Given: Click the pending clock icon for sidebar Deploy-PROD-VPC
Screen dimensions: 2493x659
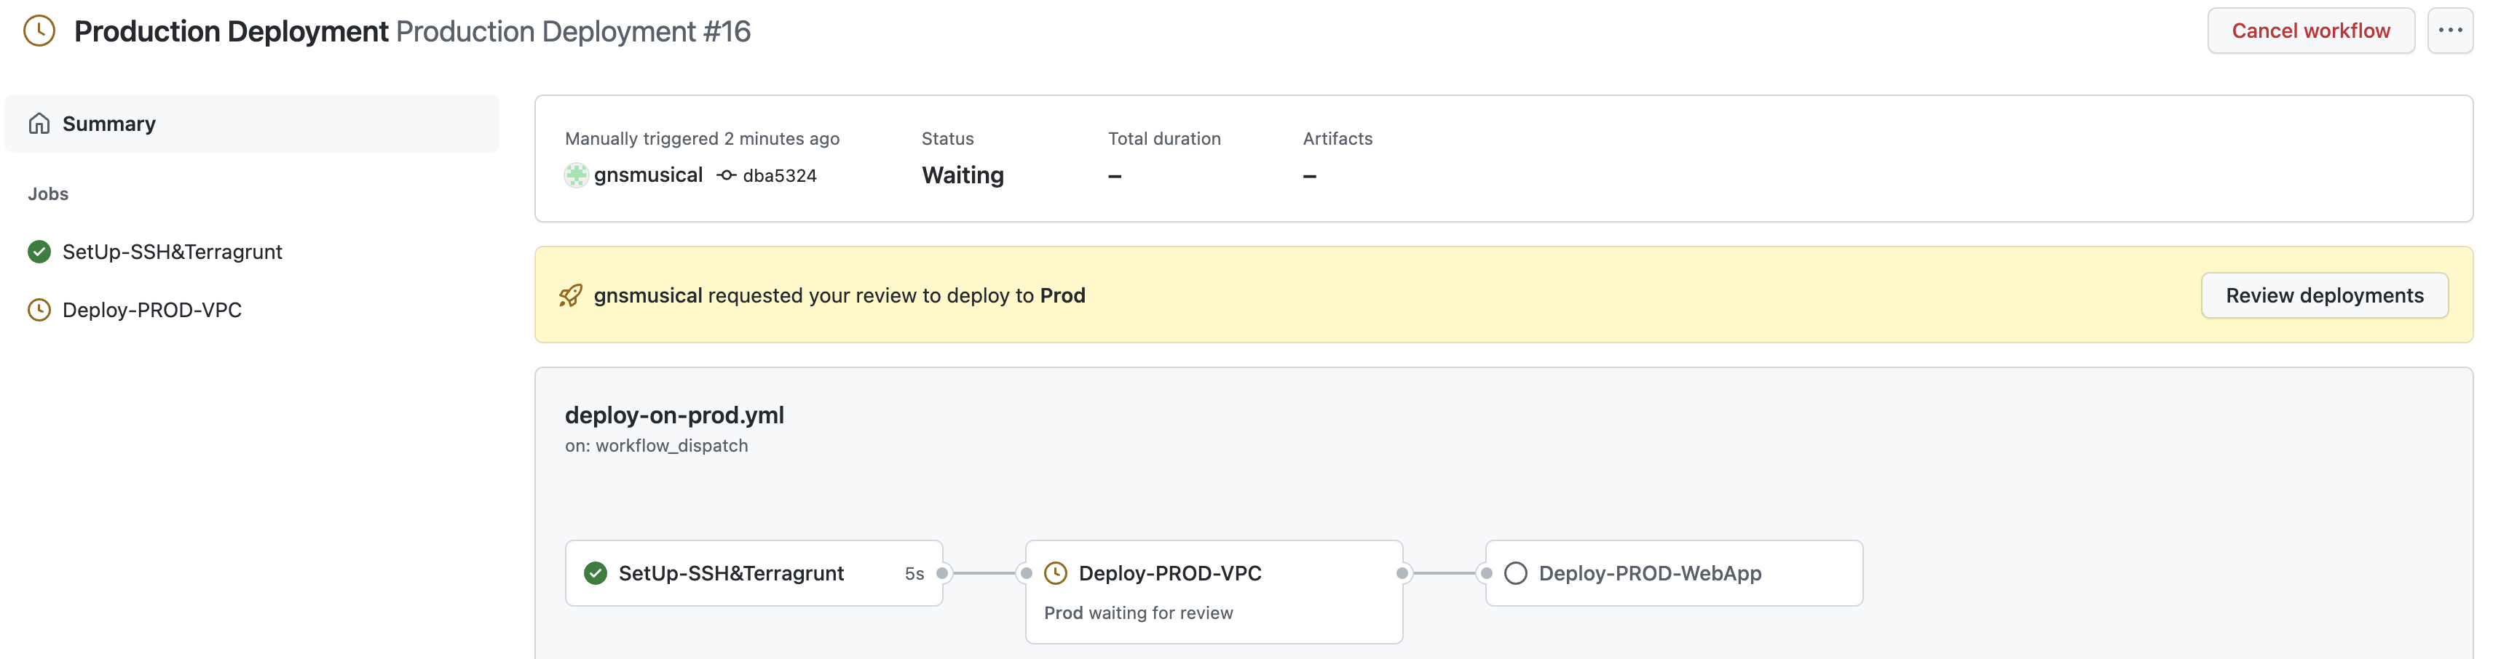Looking at the screenshot, I should click(39, 310).
